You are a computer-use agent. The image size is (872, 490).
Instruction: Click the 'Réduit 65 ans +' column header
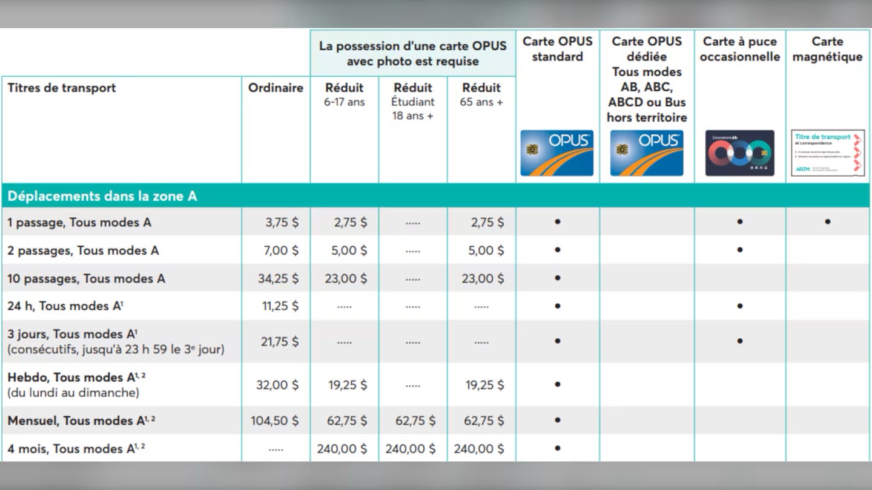tap(481, 94)
